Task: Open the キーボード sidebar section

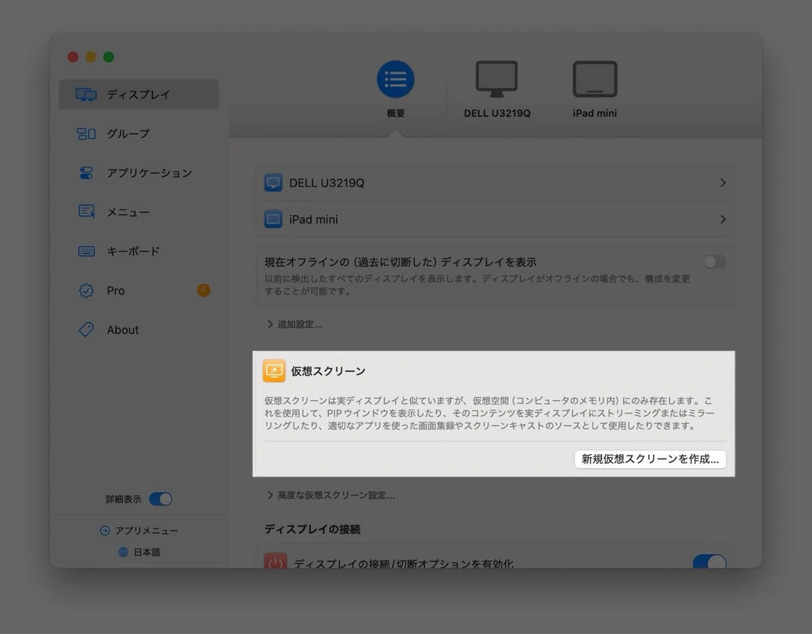Action: click(139, 252)
